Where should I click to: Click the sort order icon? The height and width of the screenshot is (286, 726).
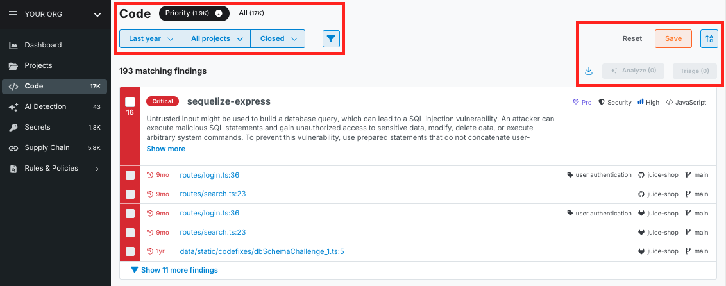[709, 38]
